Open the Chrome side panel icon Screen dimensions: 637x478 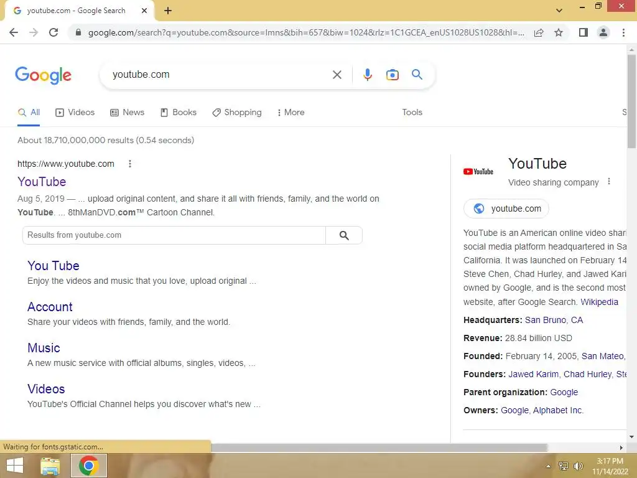[x=584, y=32]
